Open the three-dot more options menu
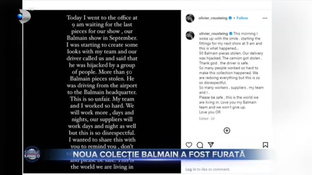This screenshot has width=312, height=175. click(x=265, y=18)
